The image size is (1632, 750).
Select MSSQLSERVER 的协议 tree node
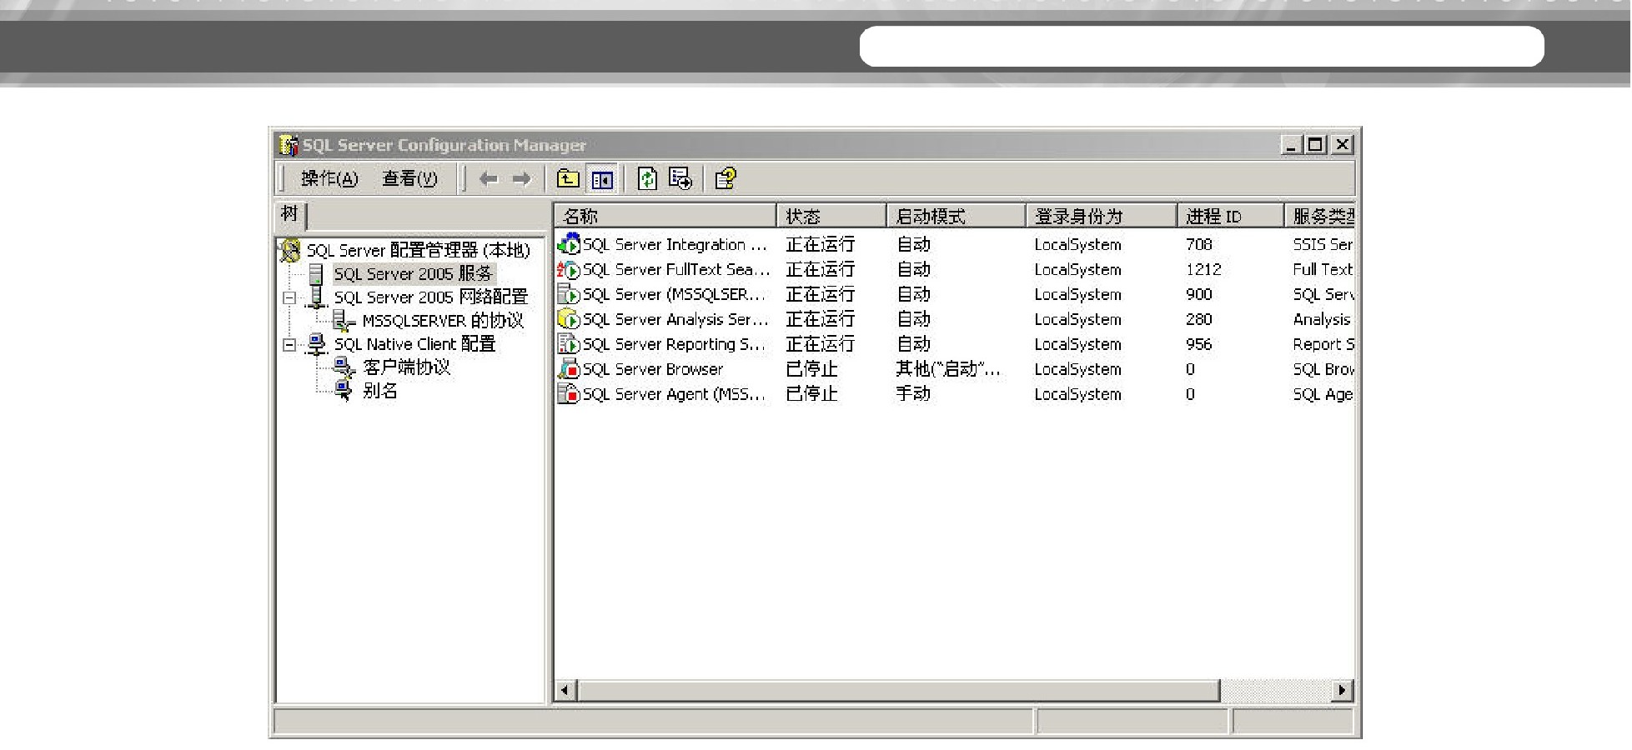tap(443, 320)
